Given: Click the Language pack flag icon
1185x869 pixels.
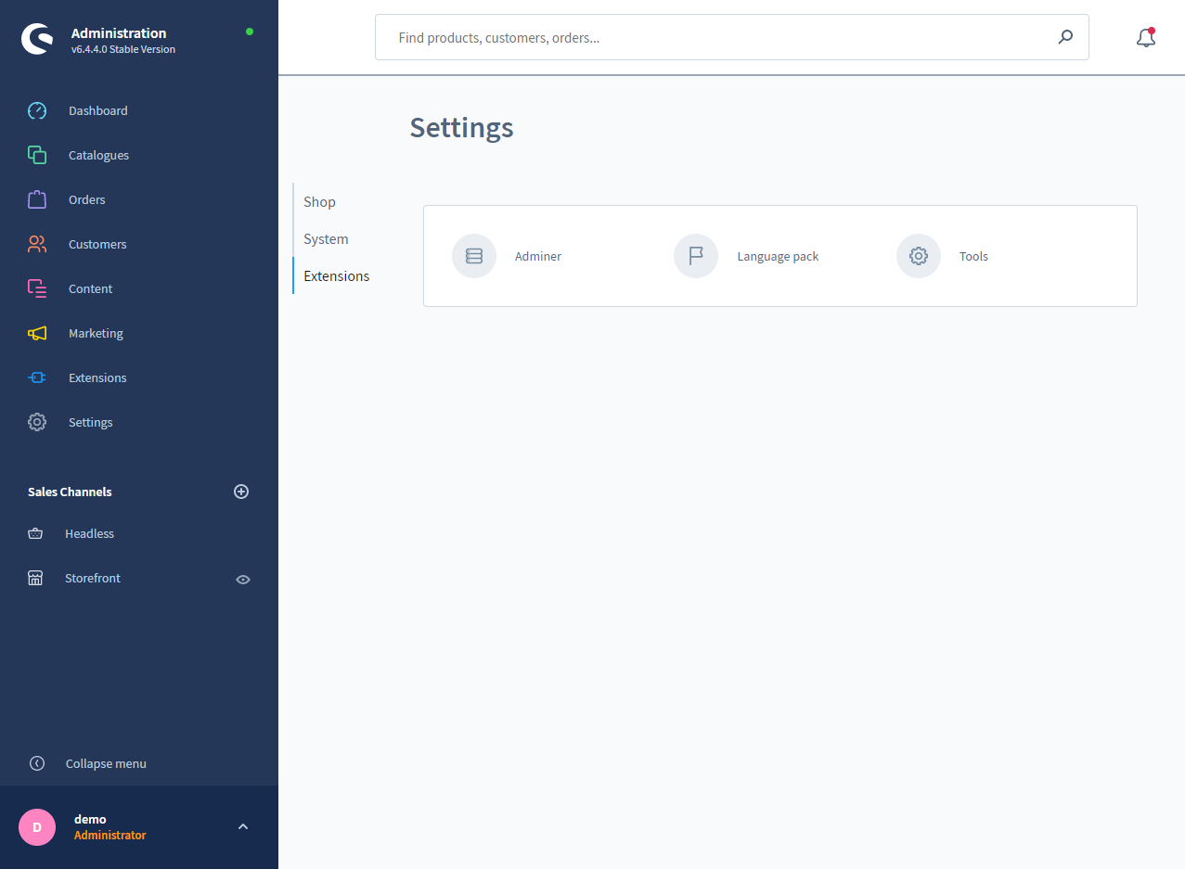Looking at the screenshot, I should pyautogui.click(x=696, y=256).
